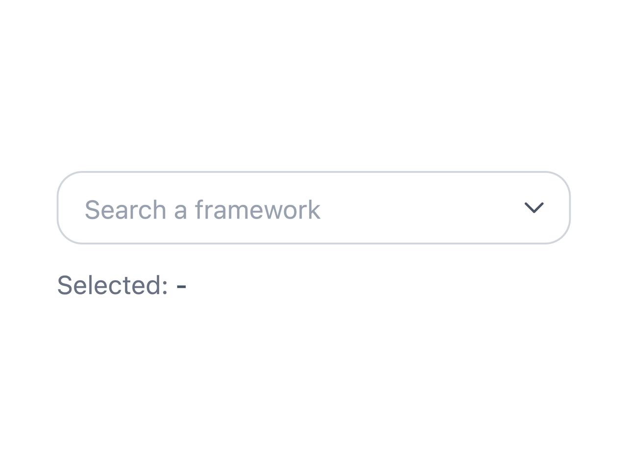Click the rounded framework search box
The image size is (627, 470).
pos(313,208)
